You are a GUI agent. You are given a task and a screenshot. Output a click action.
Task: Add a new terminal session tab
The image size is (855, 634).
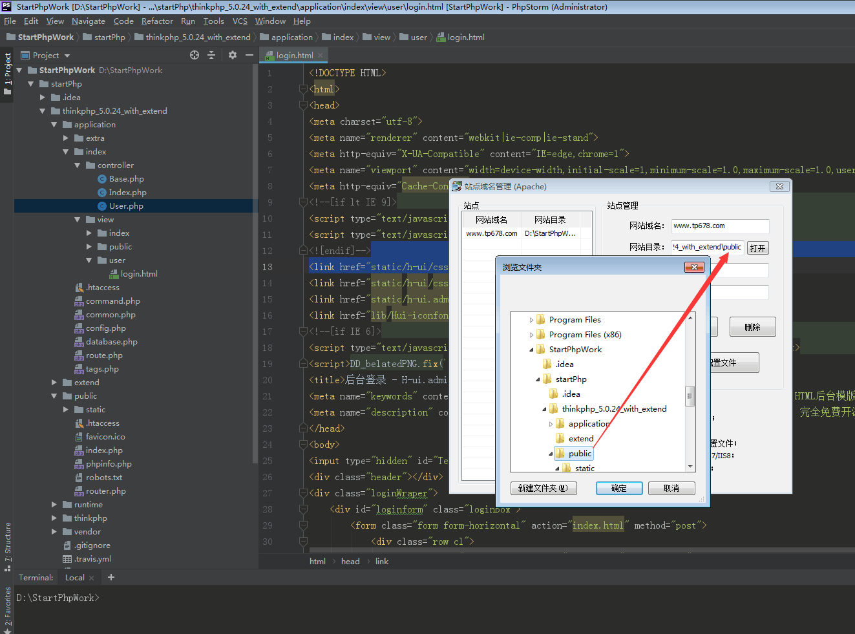[x=111, y=577]
